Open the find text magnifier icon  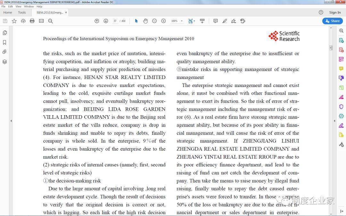pos(51,21)
